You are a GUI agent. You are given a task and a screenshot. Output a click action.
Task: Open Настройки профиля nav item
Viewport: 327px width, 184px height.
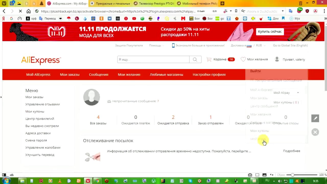click(209, 75)
